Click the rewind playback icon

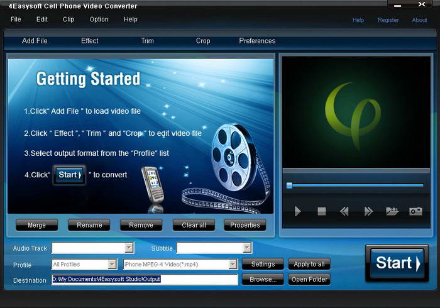[x=344, y=211]
